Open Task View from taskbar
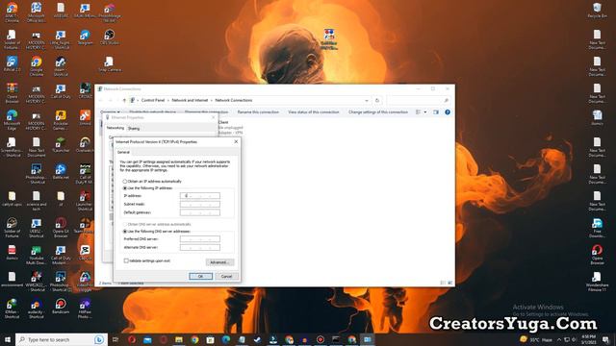The height and width of the screenshot is (346, 616). (x=115, y=339)
